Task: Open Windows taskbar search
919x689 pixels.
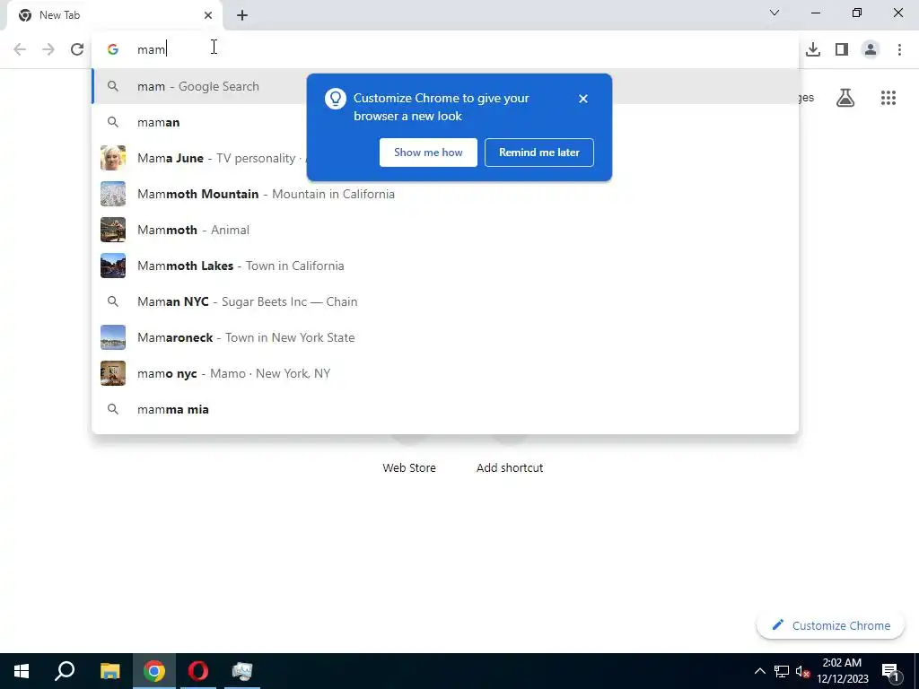Action: coord(65,671)
